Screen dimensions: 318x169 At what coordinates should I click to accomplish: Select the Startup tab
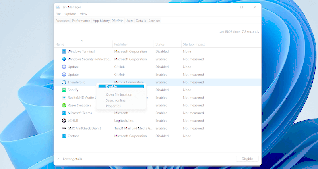click(x=117, y=21)
